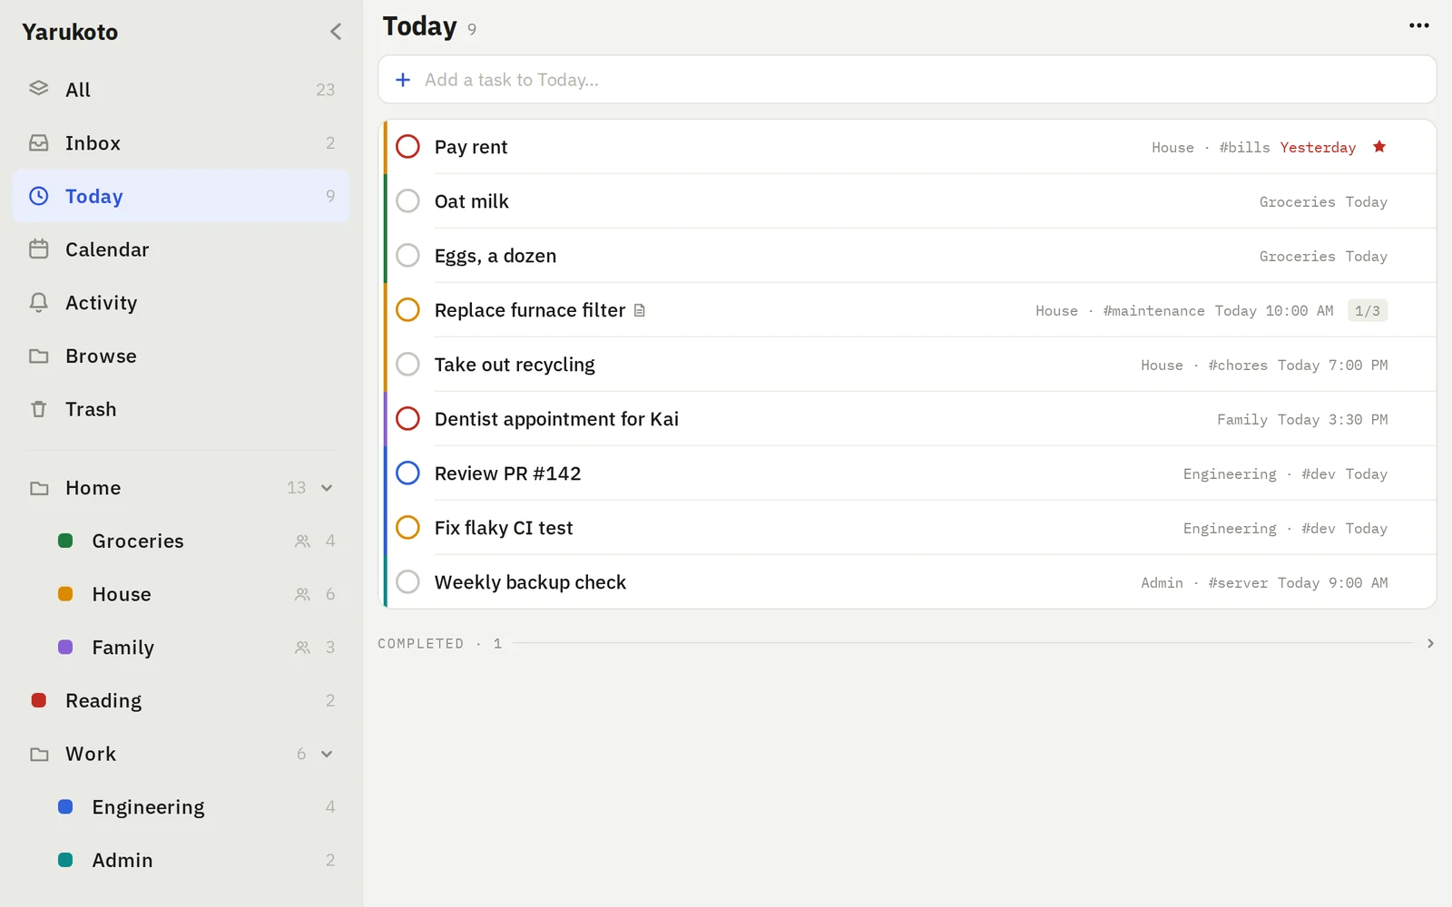
Task: Click the green Groceries color dot
Action: point(65,541)
